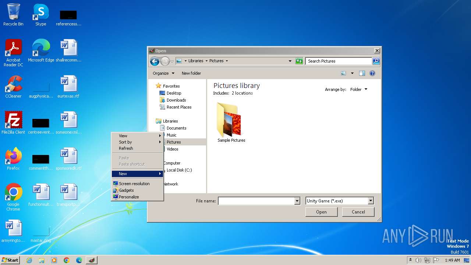
Task: Select Local Disk (C:) in navigation pane
Action: pyautogui.click(x=178, y=170)
